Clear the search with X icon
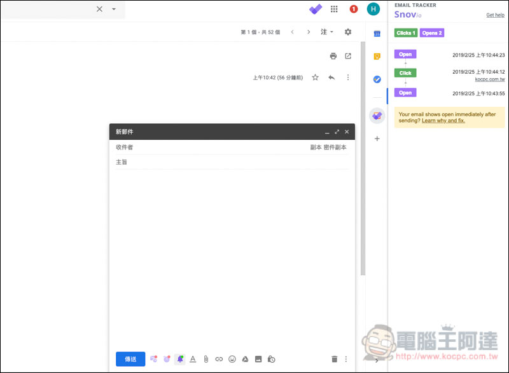Image resolution: width=509 pixels, height=373 pixels. coord(99,9)
